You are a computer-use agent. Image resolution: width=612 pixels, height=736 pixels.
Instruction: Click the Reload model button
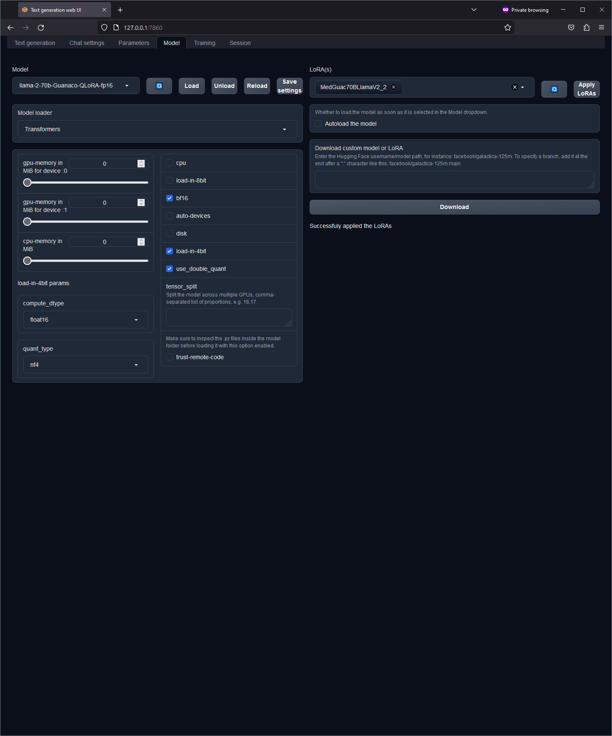click(x=257, y=86)
